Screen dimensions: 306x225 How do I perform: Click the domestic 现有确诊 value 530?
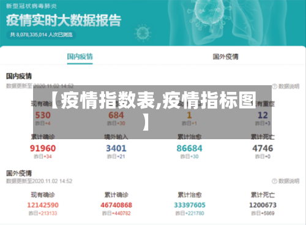[43, 115]
